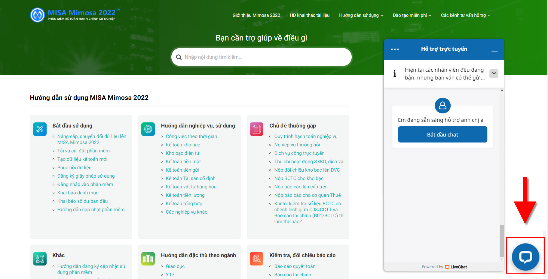
Task: Open HD khai thác tài liệu menu item
Action: click(310, 15)
